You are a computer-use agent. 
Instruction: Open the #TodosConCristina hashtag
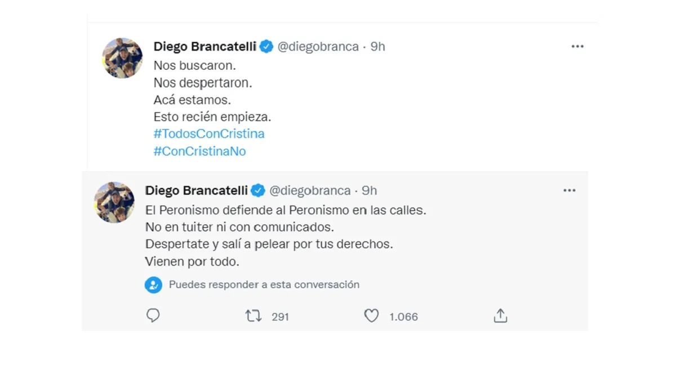click(209, 134)
